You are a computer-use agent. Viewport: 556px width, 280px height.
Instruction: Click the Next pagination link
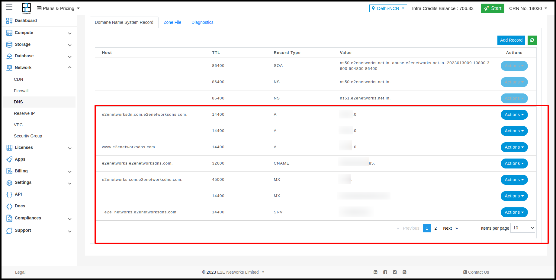[450, 228]
